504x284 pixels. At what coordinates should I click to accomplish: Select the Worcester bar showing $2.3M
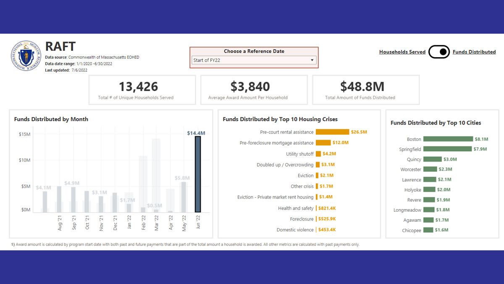click(430, 169)
